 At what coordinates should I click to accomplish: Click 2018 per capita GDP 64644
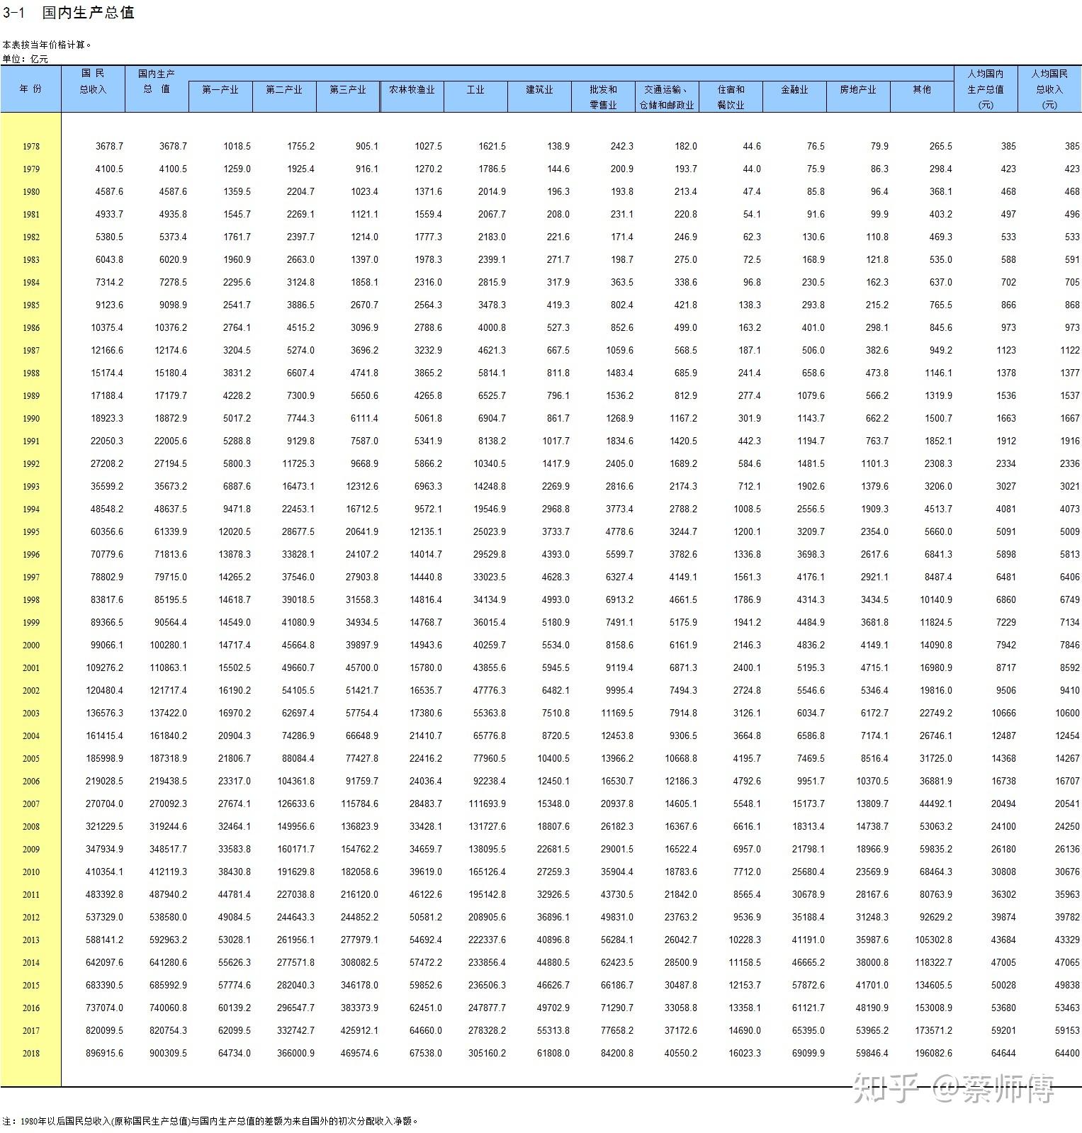click(x=1003, y=1053)
